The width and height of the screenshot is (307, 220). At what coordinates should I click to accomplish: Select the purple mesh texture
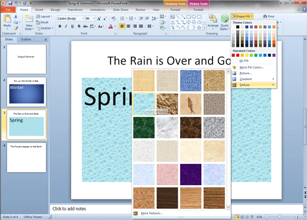pos(191,174)
